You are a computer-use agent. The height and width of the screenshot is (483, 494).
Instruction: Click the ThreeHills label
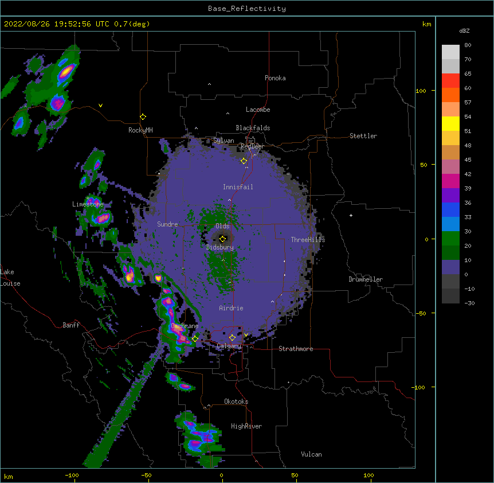point(308,240)
